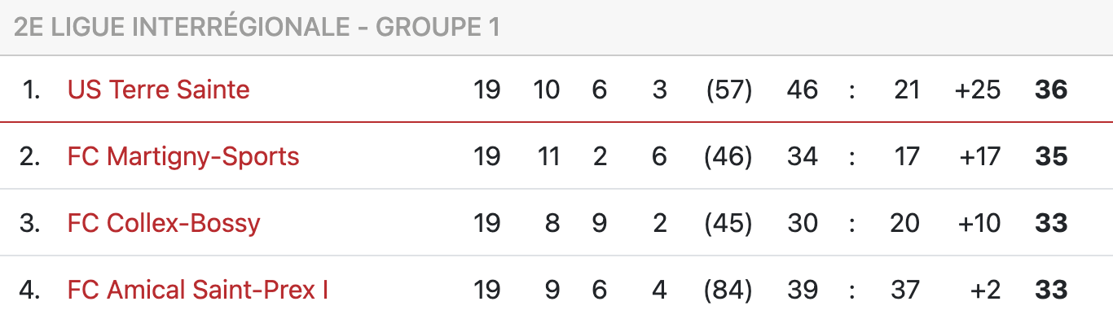The height and width of the screenshot is (319, 1113).
Task: Select FC Martigny-Sports' 35 points total
Action: 1051,155
